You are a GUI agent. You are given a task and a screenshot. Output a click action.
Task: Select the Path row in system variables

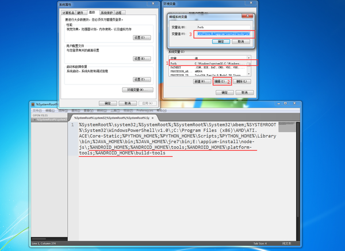click(208, 64)
